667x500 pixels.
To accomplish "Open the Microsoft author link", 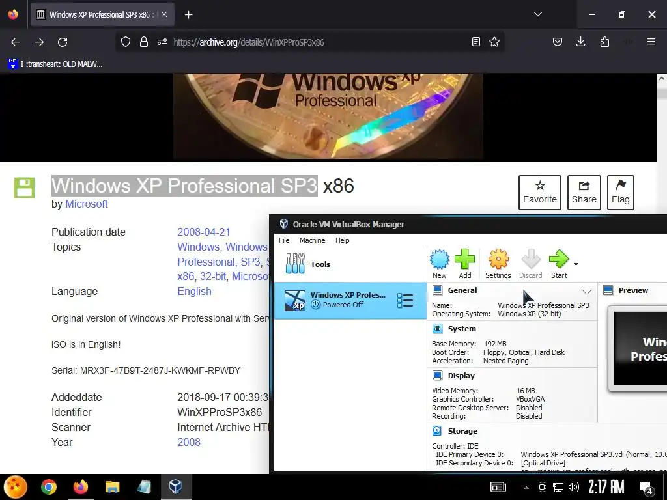I will tap(87, 204).
